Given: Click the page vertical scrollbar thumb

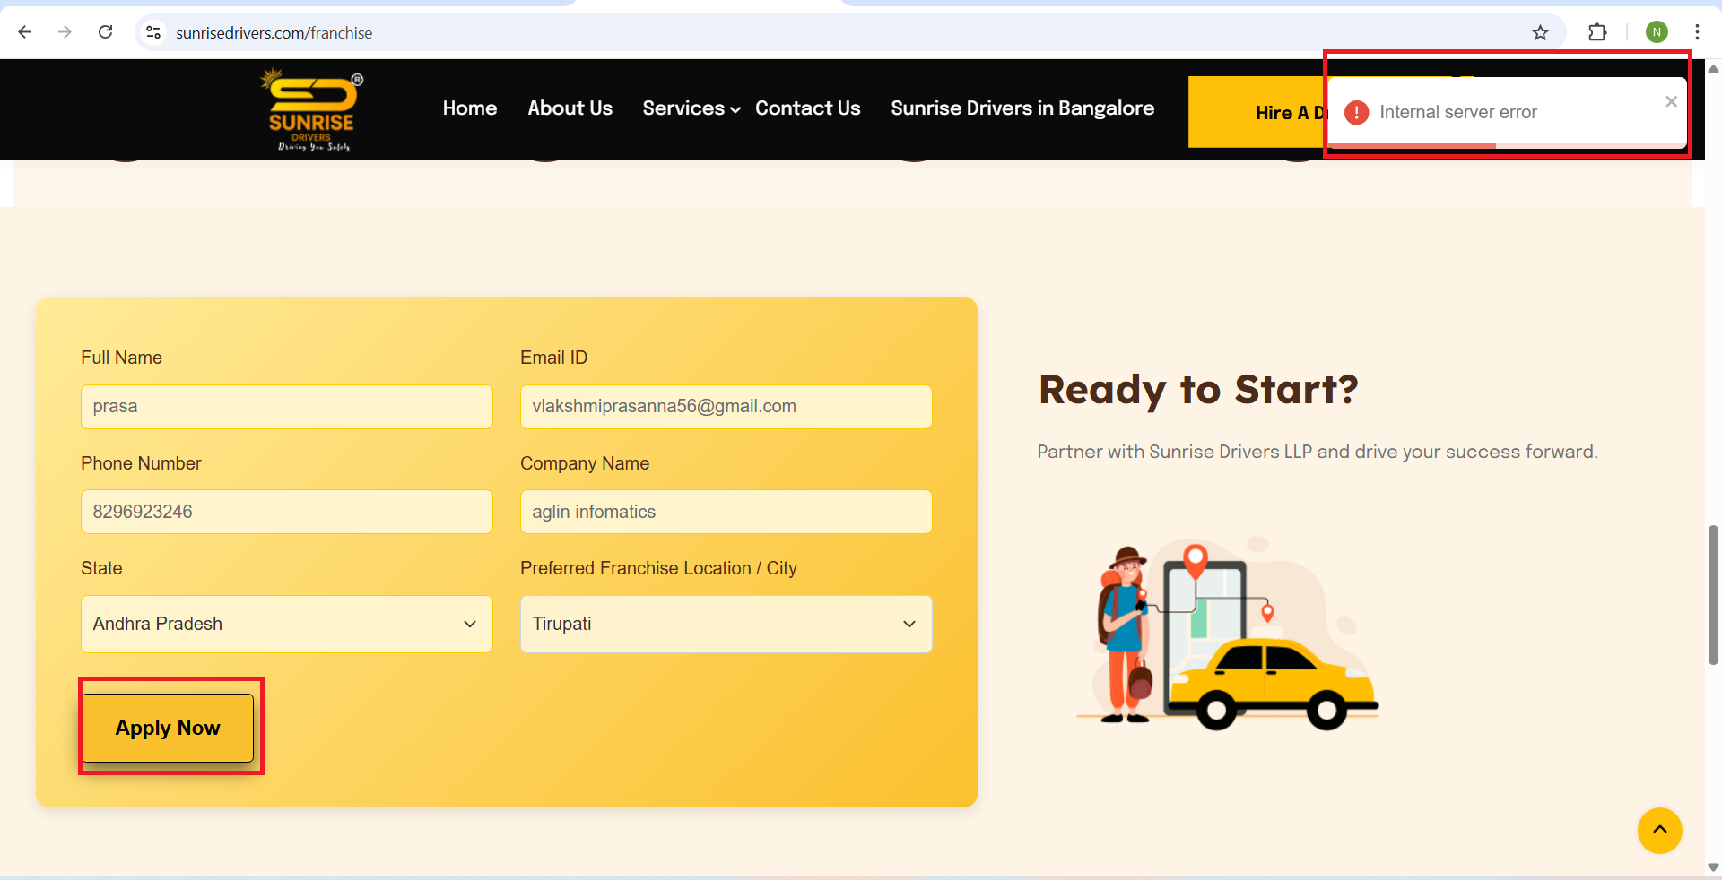Looking at the screenshot, I should 1713,595.
